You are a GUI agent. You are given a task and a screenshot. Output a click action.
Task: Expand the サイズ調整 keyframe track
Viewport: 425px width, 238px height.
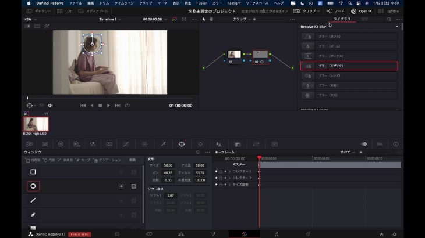229,185
